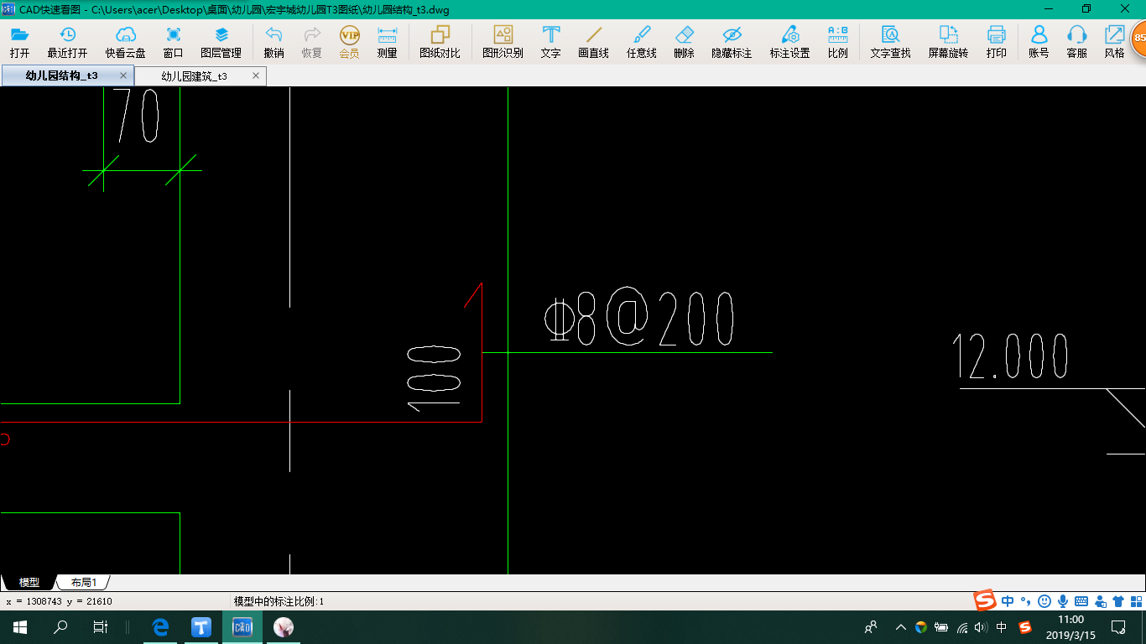The height and width of the screenshot is (644, 1146).
Task: Open 图层管理 layer manager
Action: pyautogui.click(x=221, y=42)
